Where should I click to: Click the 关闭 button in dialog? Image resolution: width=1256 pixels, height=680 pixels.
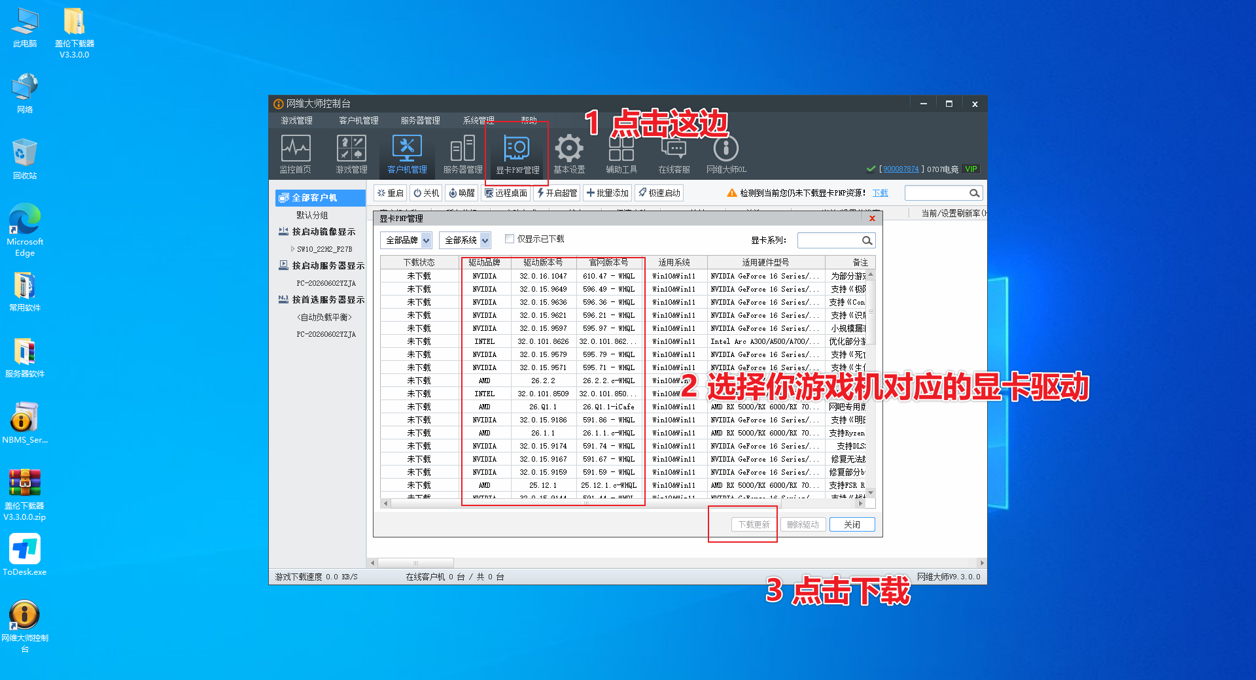(852, 524)
